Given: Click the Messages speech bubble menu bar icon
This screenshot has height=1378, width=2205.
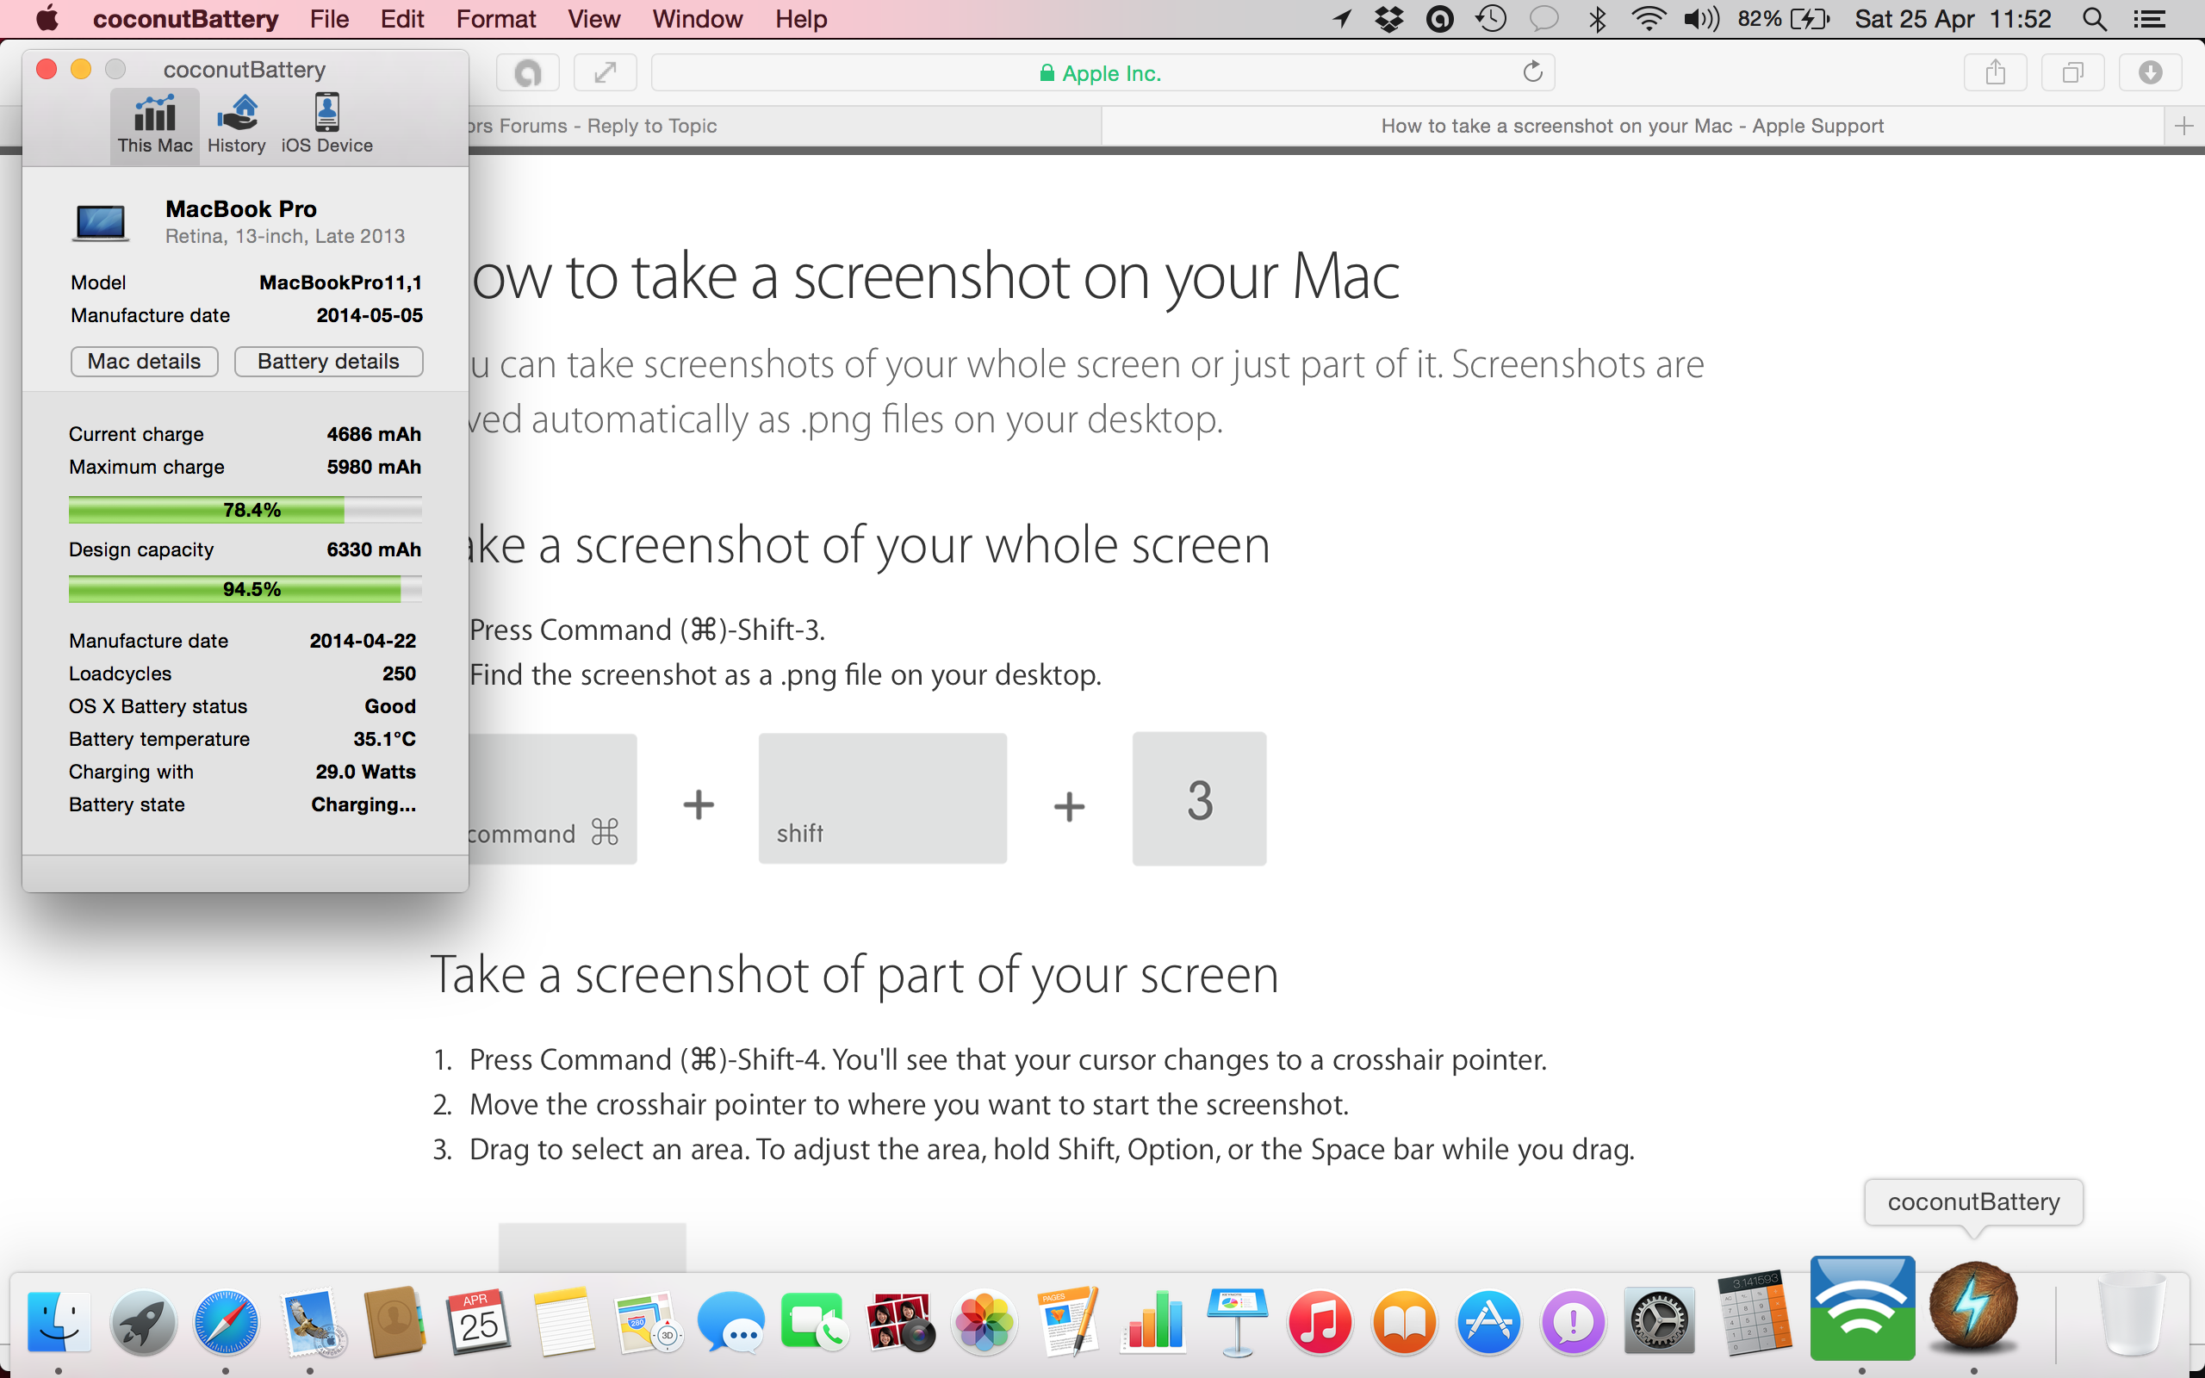Looking at the screenshot, I should [1543, 18].
